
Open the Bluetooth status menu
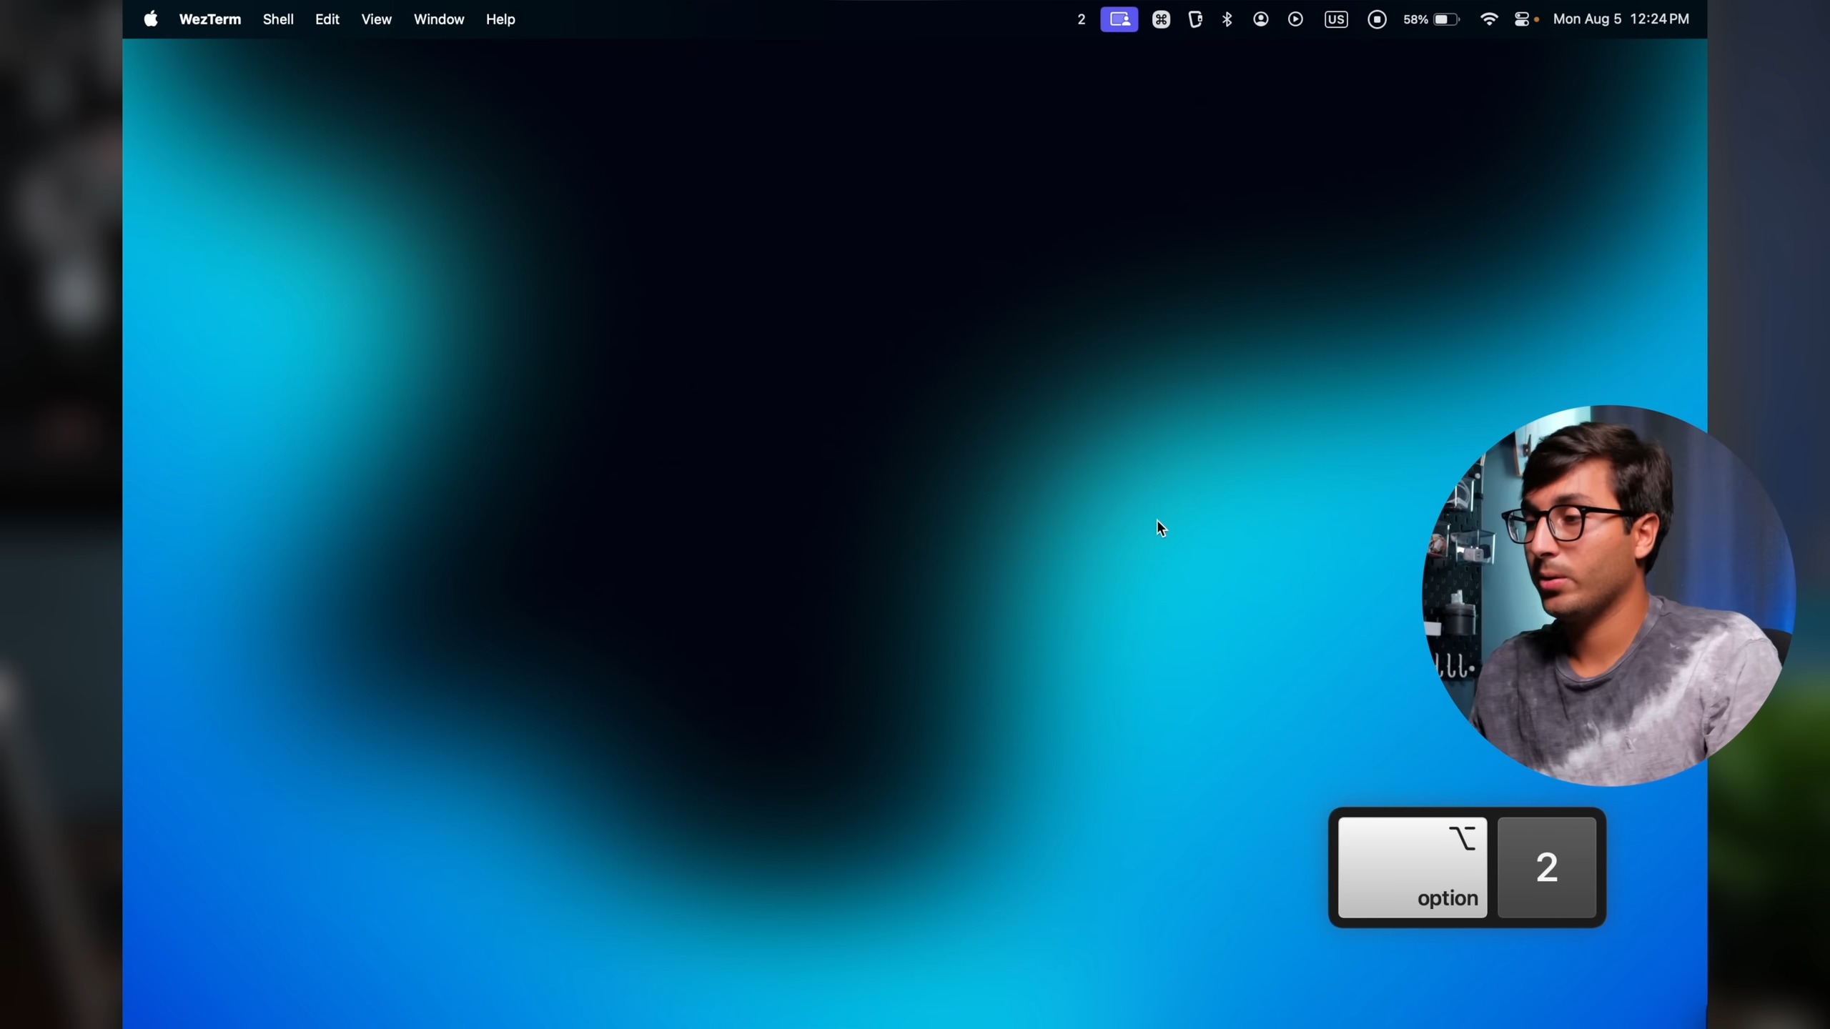(1227, 19)
